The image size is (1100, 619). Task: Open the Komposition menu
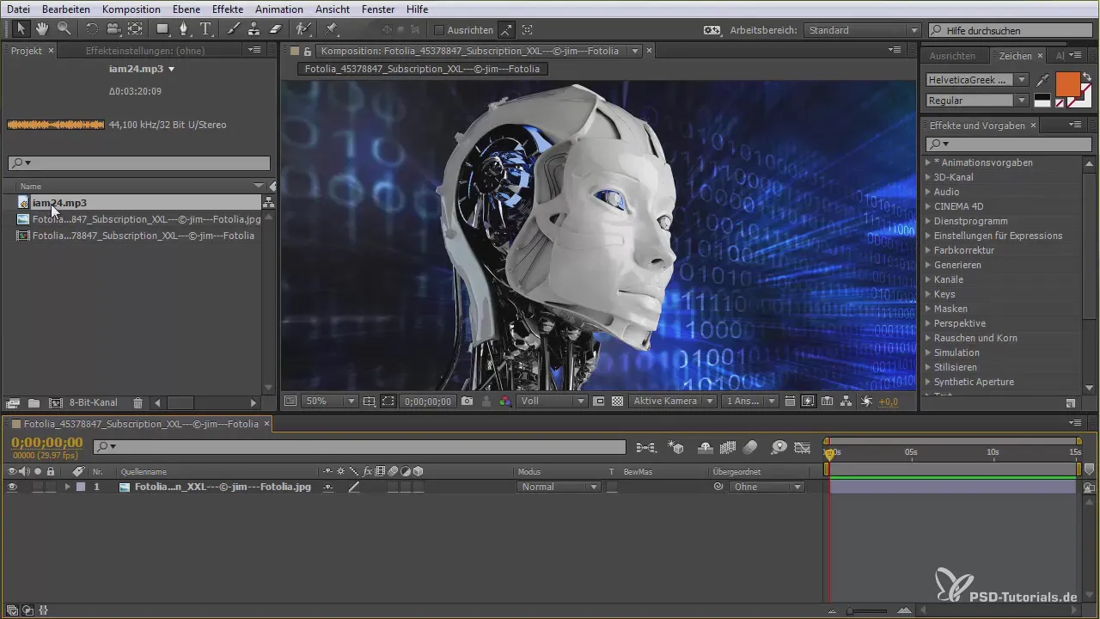pos(131,9)
